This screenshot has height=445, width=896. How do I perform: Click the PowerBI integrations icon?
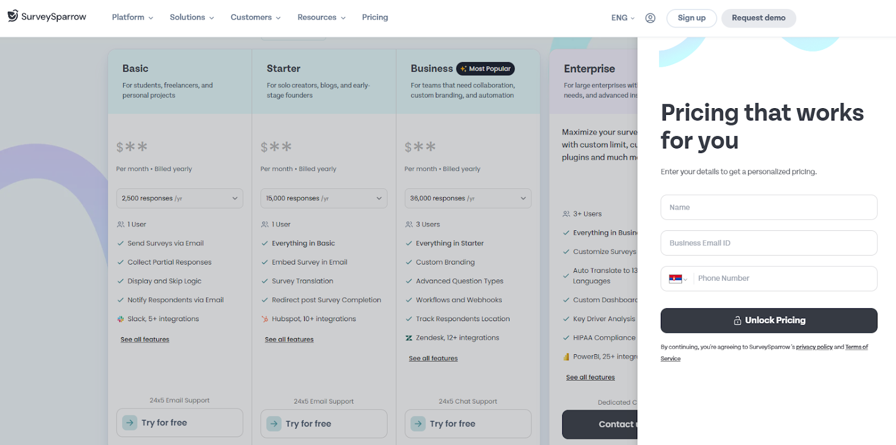(x=566, y=357)
